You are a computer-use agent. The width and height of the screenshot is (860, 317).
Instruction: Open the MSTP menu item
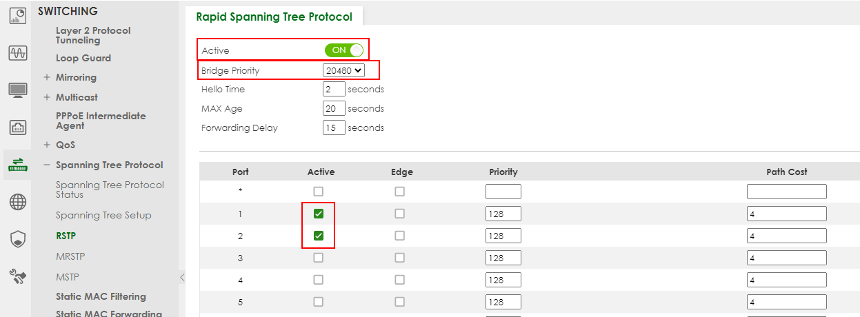coord(68,277)
